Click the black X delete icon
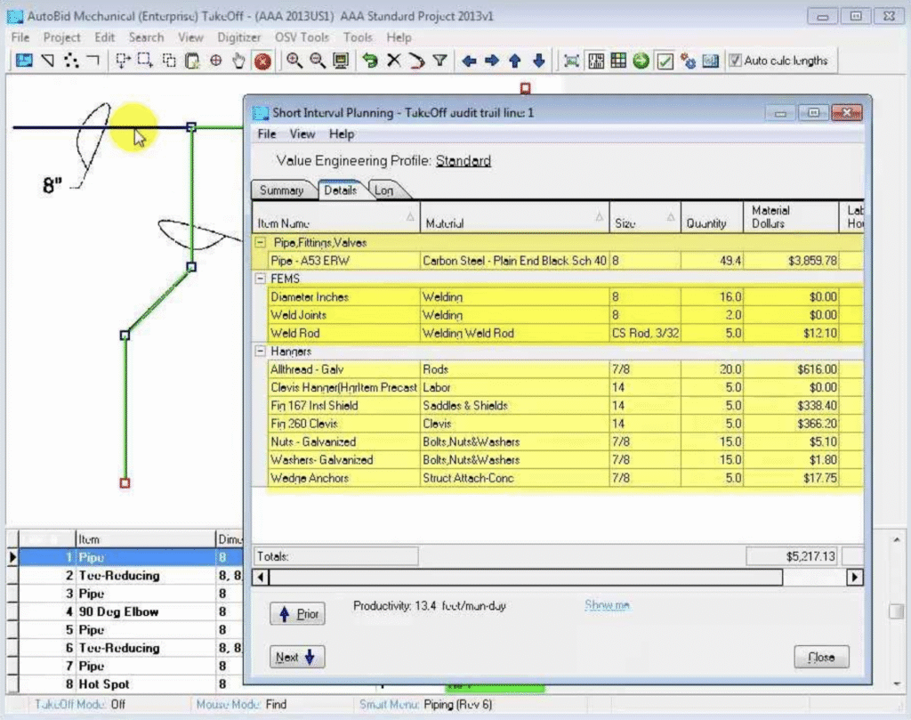Image resolution: width=911 pixels, height=720 pixels. pos(394,61)
